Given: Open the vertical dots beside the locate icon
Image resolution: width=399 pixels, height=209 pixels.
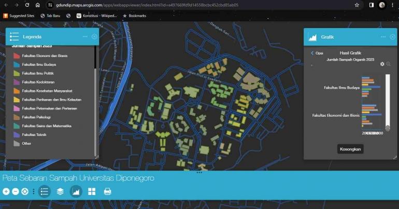Looking at the screenshot, I should click(x=34, y=191).
